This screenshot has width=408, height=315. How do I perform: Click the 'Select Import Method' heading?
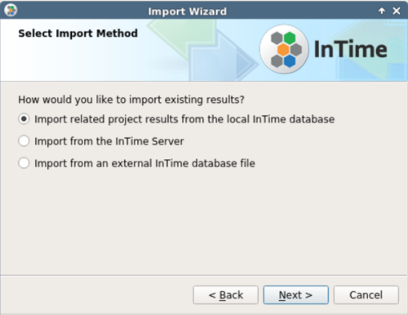click(x=78, y=33)
